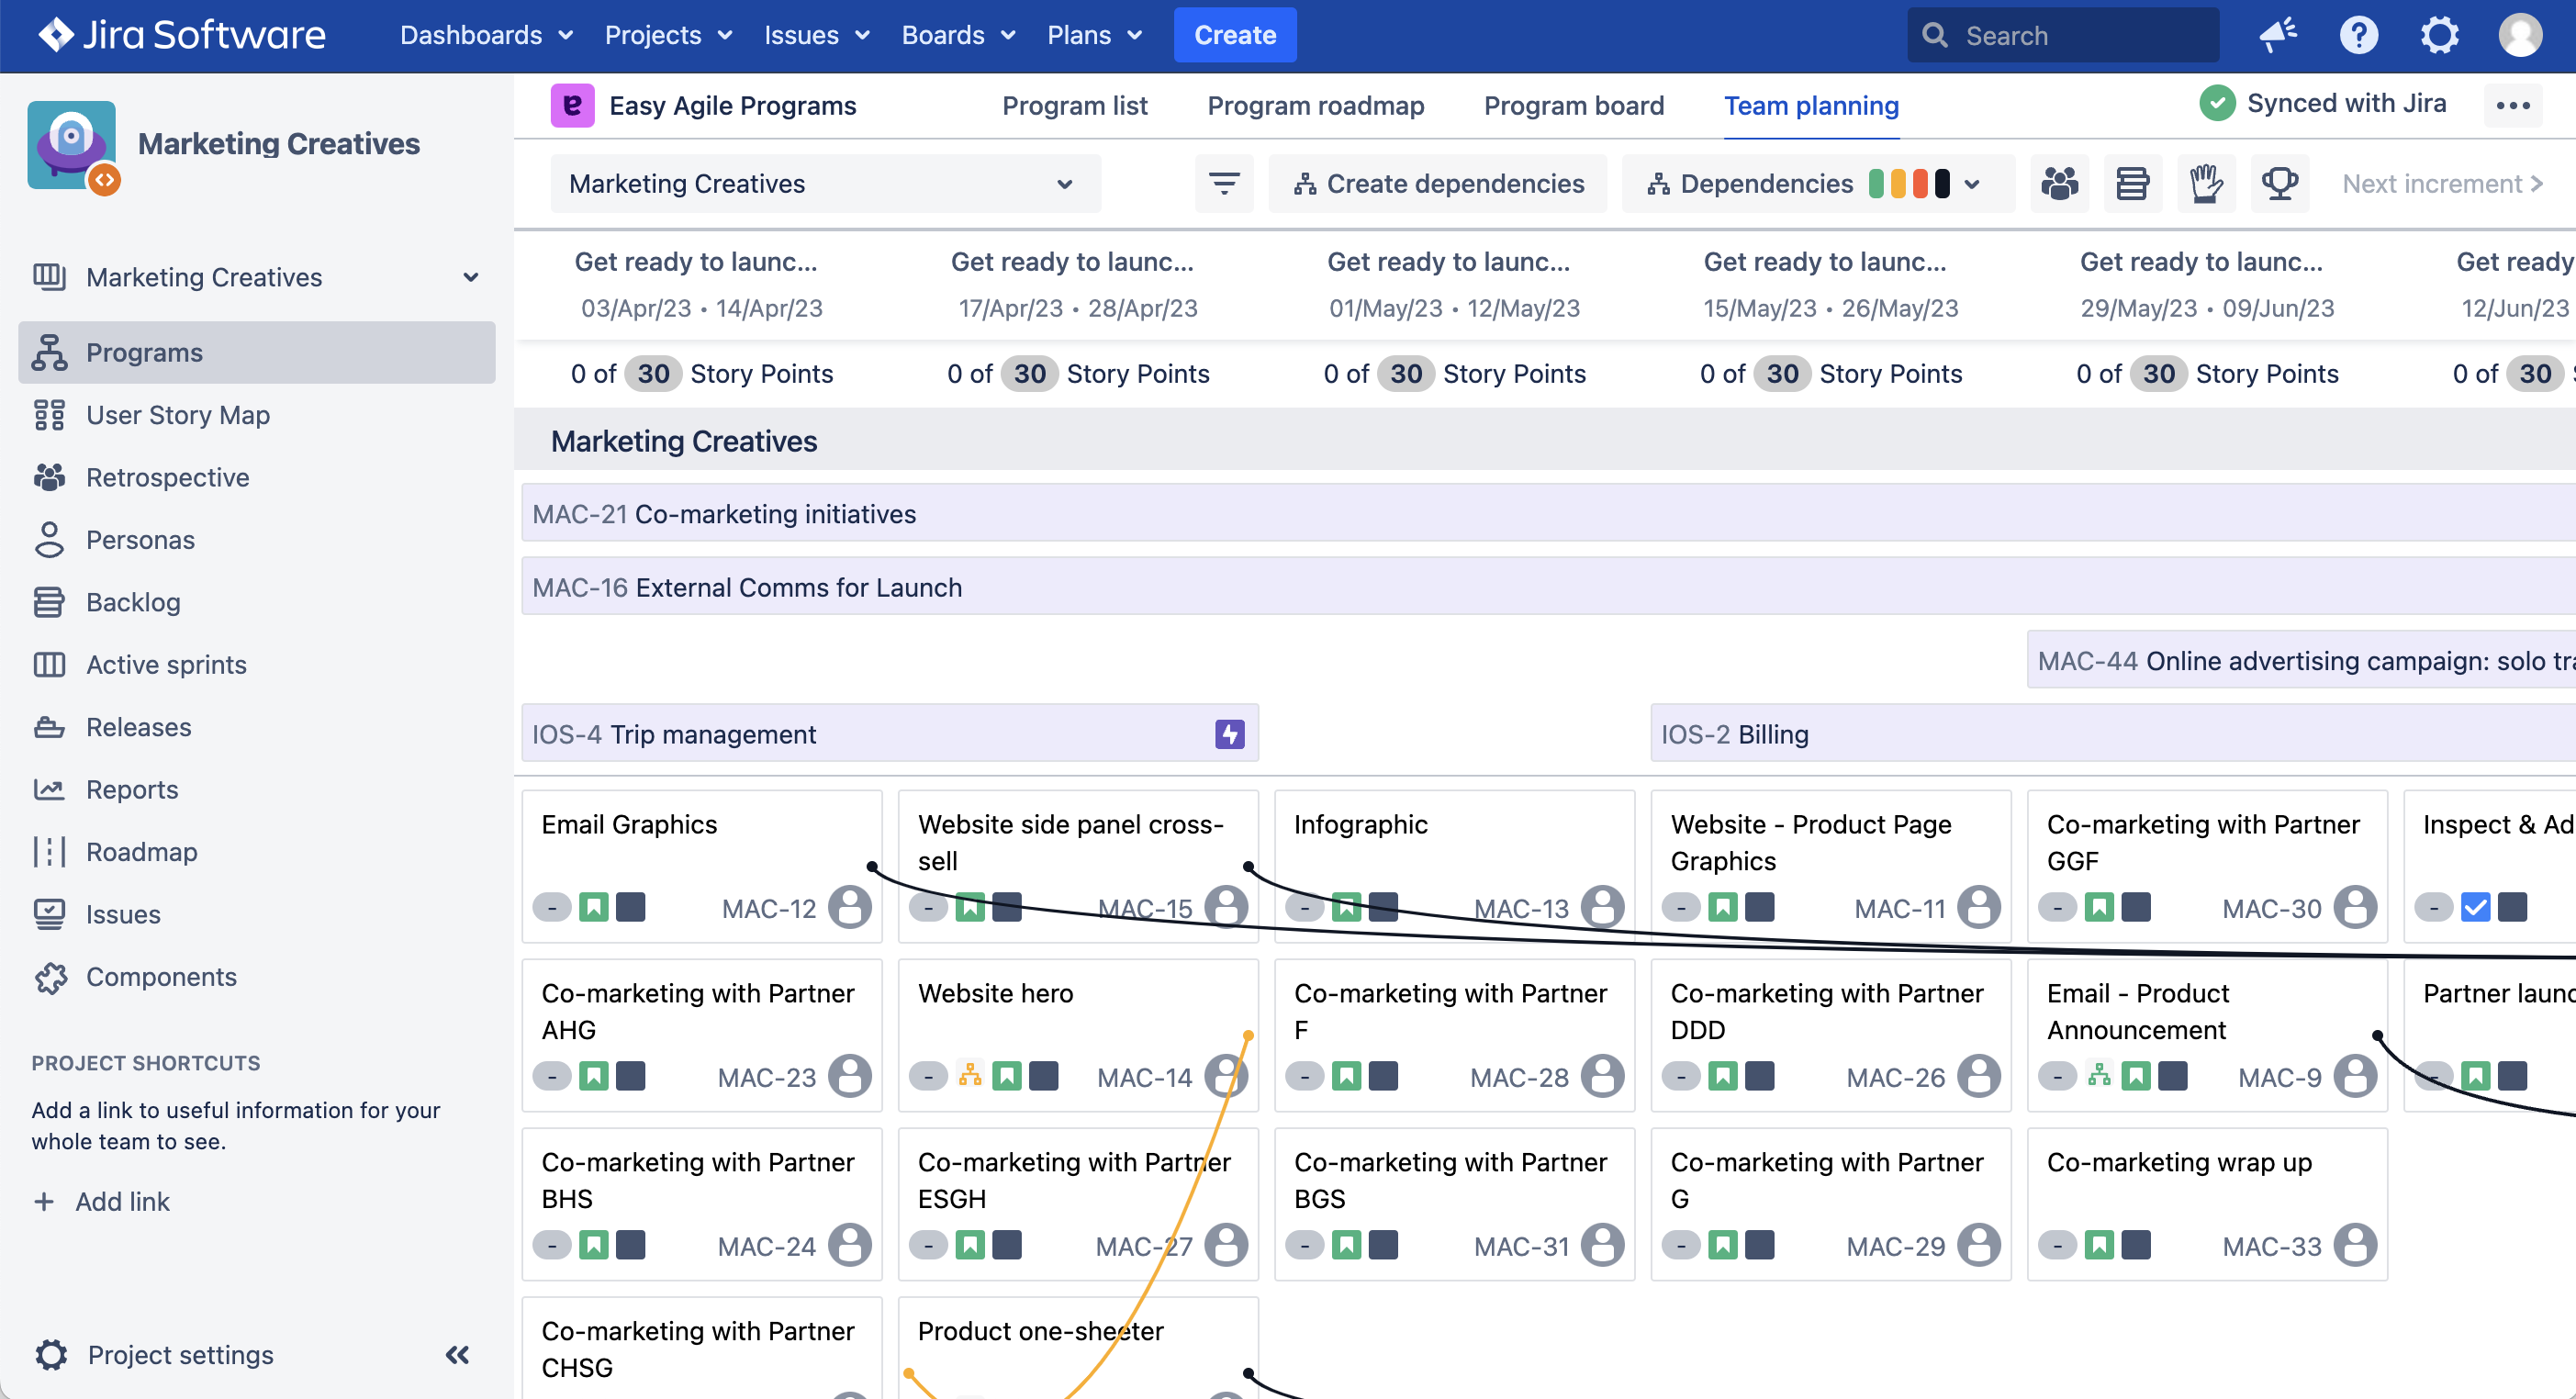The width and height of the screenshot is (2576, 1399).
Task: Click the Create dependencies button
Action: [1437, 183]
